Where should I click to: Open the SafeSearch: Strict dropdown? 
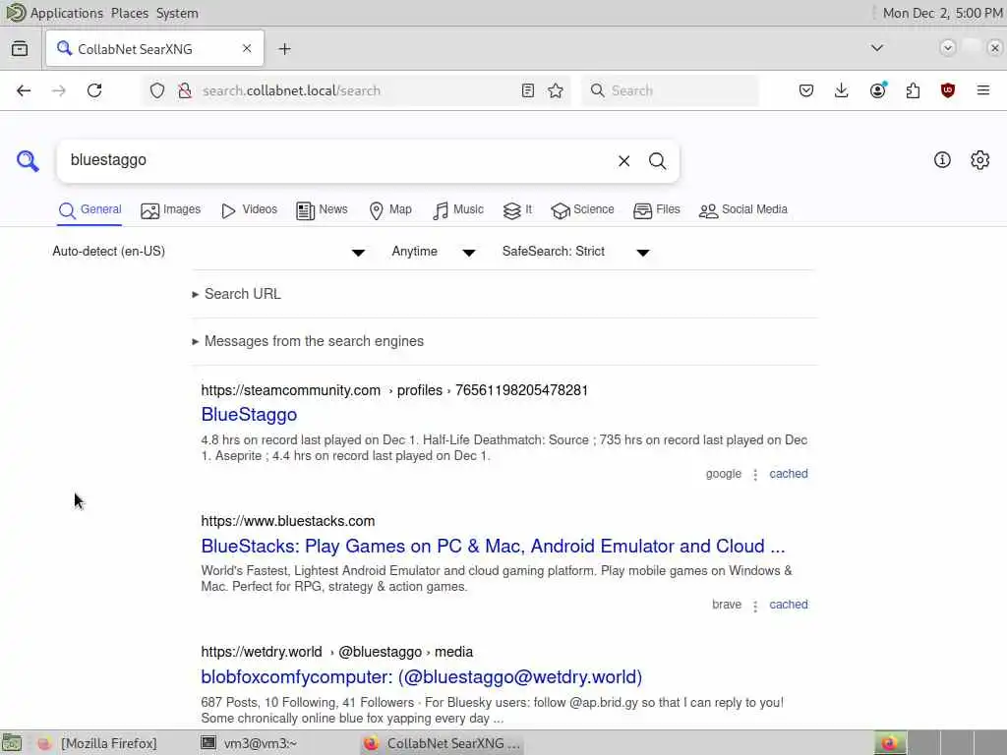click(576, 252)
